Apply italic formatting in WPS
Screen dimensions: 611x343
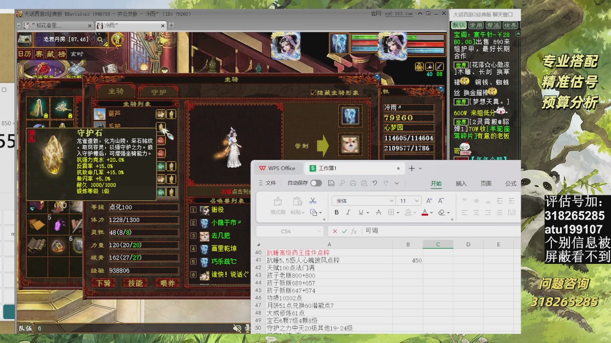tap(348, 212)
